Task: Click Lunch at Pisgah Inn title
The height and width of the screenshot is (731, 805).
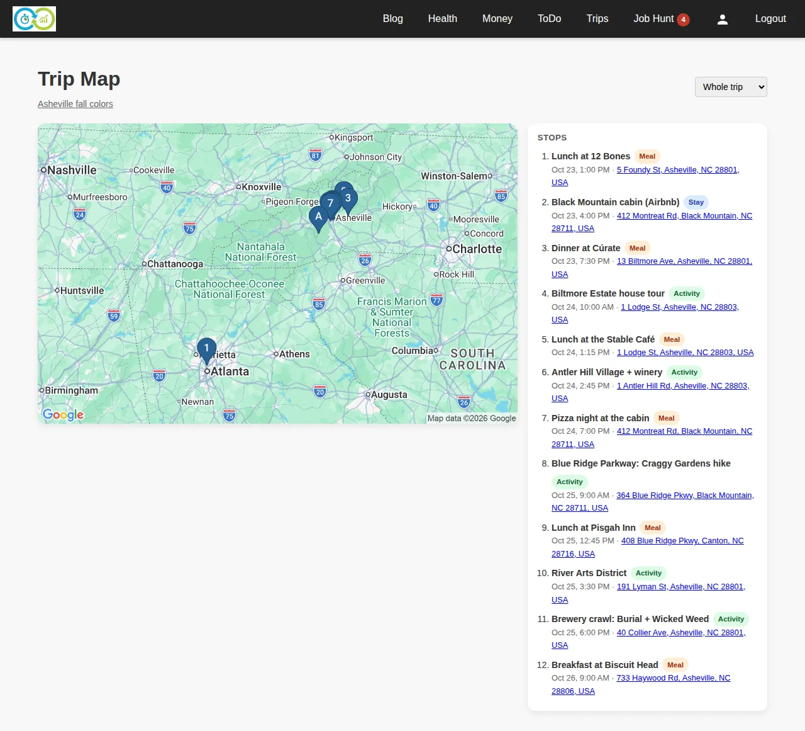Action: pos(593,528)
